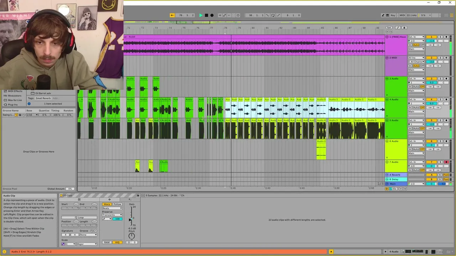
Task: Enable MIDI Arrangement Overdub plus icon
Action: coord(220,15)
